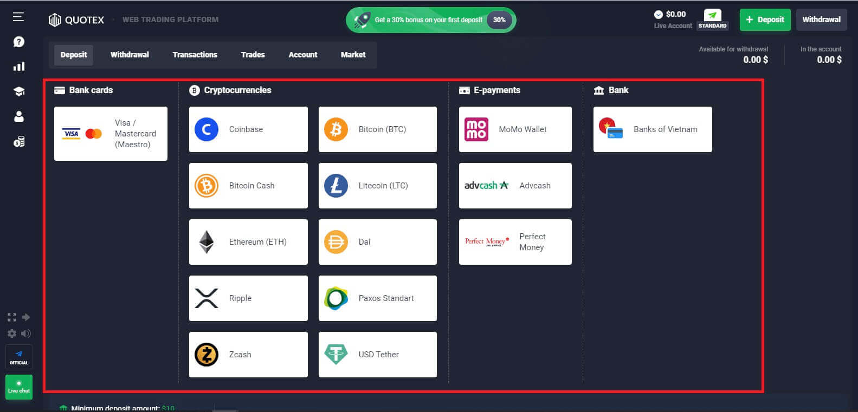Viewport: 858px width, 412px height.
Task: Open the user profile icon in the sidebar
Action: 19,116
